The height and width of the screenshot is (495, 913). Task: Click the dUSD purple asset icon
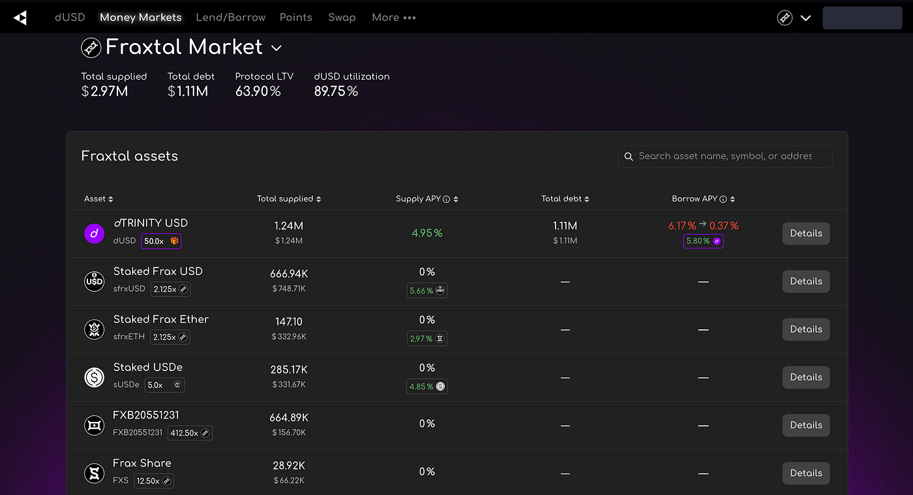click(95, 233)
